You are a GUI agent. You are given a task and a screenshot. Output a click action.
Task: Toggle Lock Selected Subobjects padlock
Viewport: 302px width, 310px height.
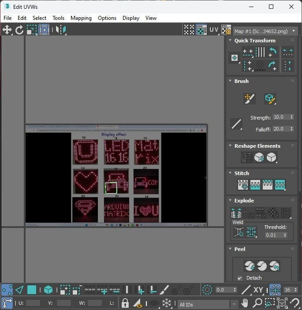125,303
